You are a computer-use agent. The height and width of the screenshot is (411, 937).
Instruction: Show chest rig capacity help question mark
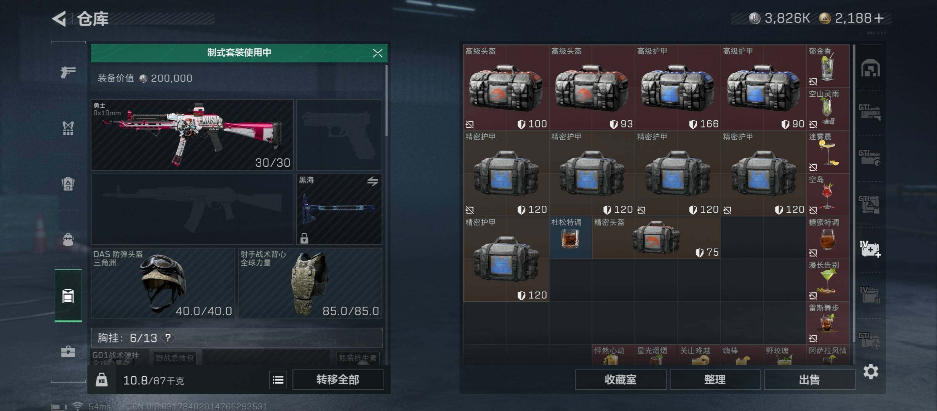[168, 338]
